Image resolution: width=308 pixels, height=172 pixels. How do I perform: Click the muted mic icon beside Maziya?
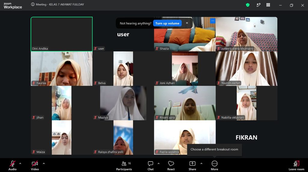coord(95,118)
